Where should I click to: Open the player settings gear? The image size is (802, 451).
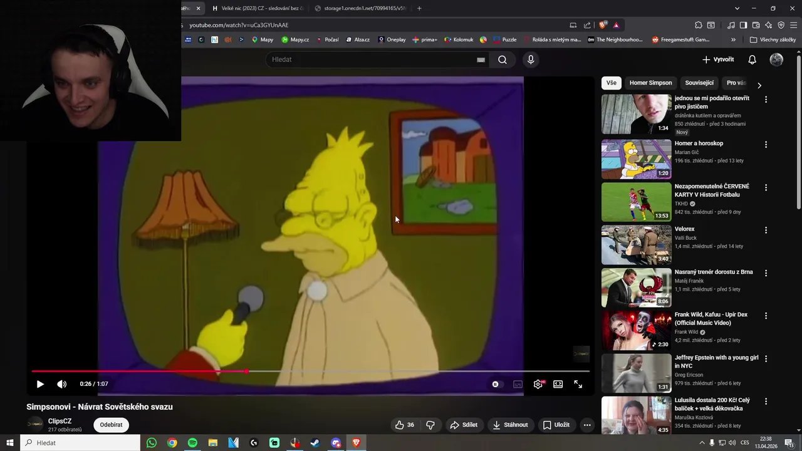tap(538, 384)
